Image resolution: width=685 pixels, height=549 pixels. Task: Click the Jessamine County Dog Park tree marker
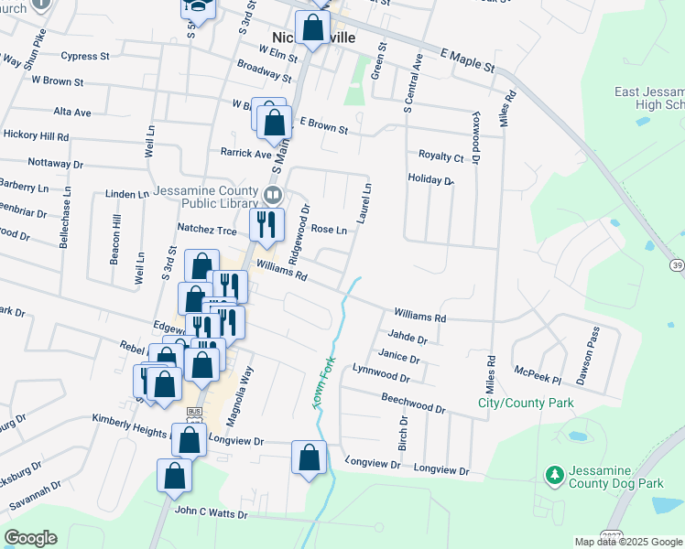(555, 476)
